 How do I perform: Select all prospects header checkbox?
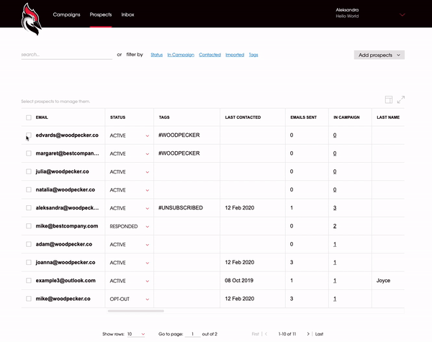pos(29,117)
